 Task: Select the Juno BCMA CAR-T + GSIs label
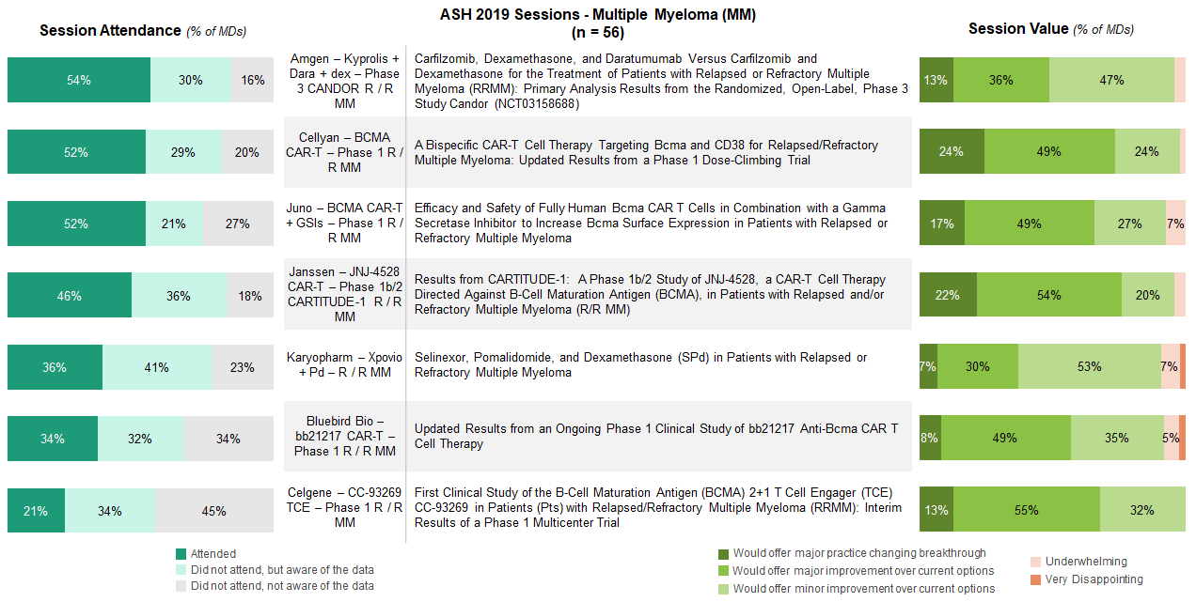[x=345, y=224]
